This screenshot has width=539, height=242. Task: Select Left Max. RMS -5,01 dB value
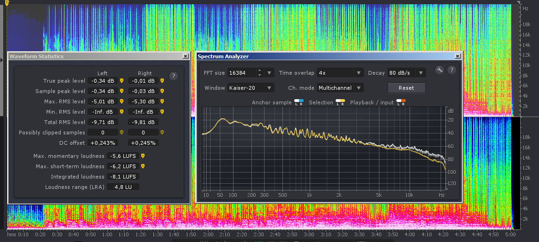[x=103, y=101]
